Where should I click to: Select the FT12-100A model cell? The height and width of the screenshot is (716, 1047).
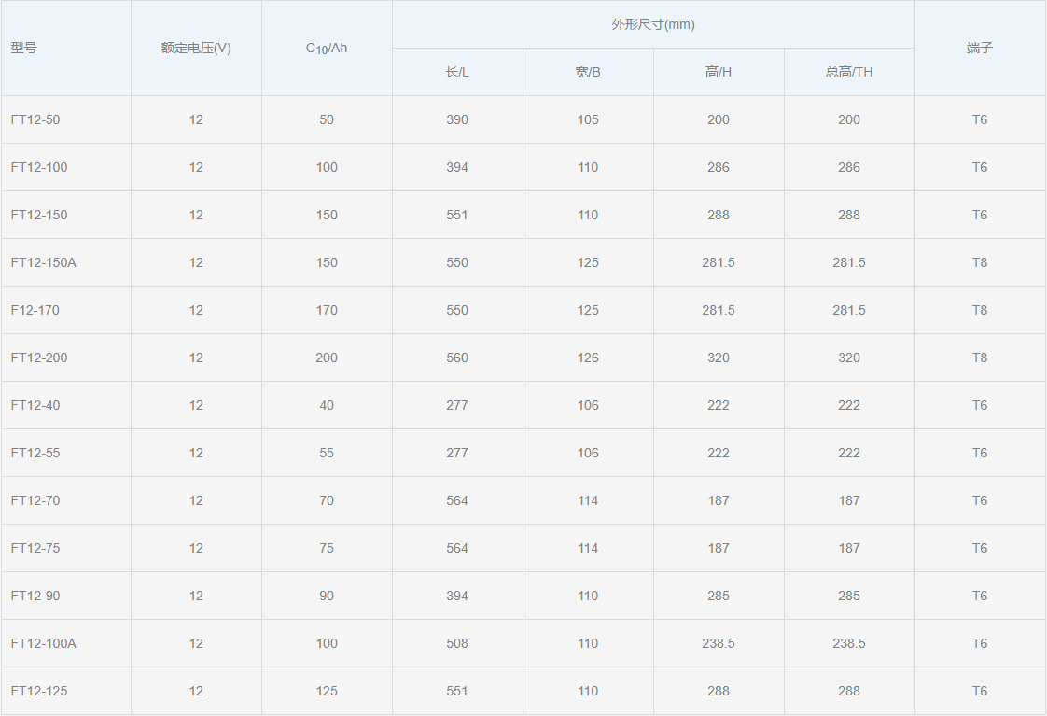44,643
